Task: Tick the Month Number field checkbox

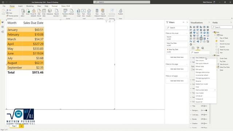Action: coord(217,44)
